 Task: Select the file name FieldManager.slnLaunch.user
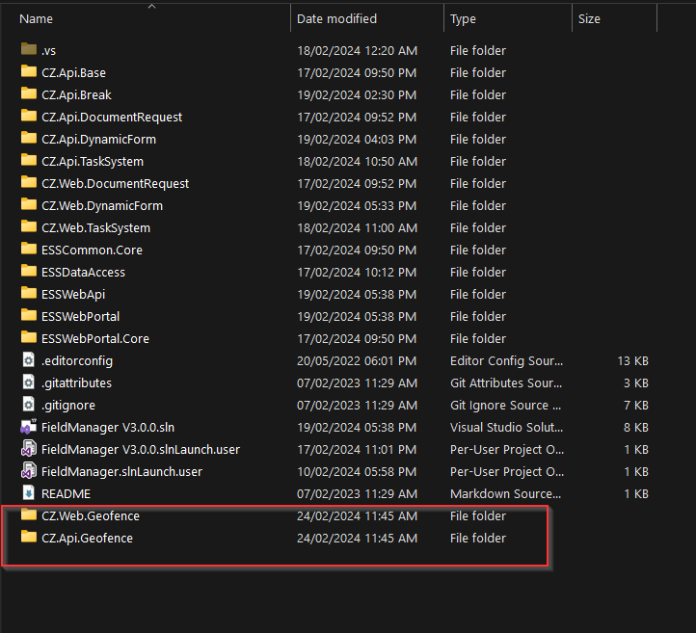121,472
